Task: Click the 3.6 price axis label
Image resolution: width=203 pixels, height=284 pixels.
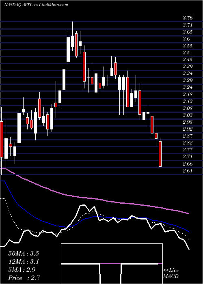Action: coord(186,39)
